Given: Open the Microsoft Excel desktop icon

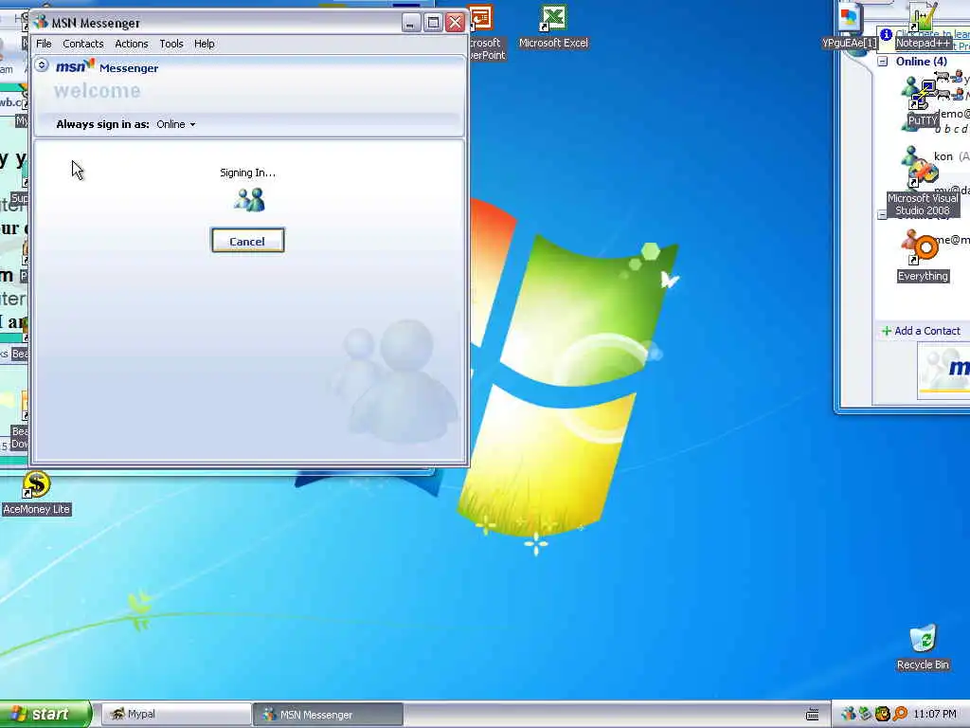Looking at the screenshot, I should point(553,27).
